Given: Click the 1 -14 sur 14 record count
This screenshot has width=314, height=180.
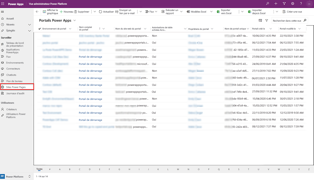Looking at the screenshot, I should pos(42,177).
